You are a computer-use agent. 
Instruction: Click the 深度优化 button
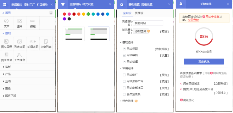[204, 62]
